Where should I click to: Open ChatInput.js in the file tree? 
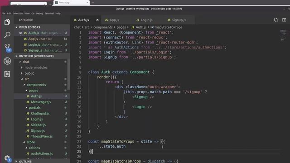coord(40,113)
